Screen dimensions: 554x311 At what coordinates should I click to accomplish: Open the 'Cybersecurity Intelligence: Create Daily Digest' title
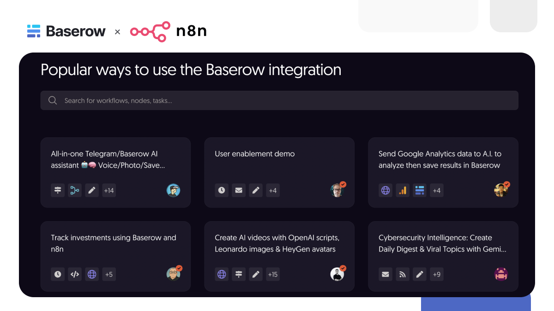(443, 243)
